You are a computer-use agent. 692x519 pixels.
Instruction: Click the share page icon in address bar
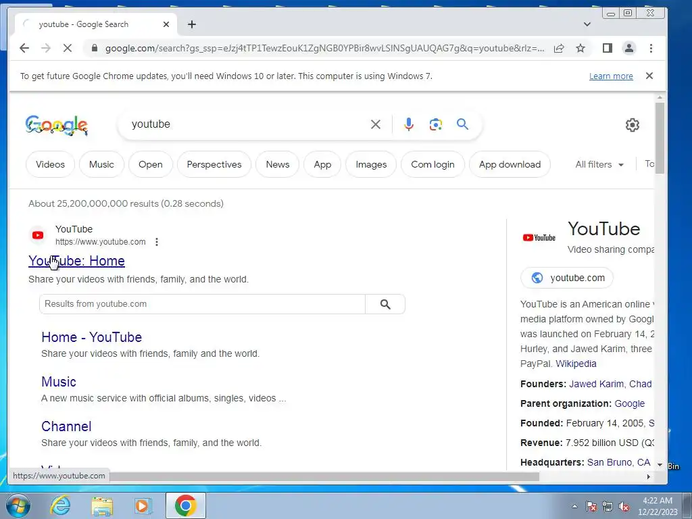tap(559, 48)
